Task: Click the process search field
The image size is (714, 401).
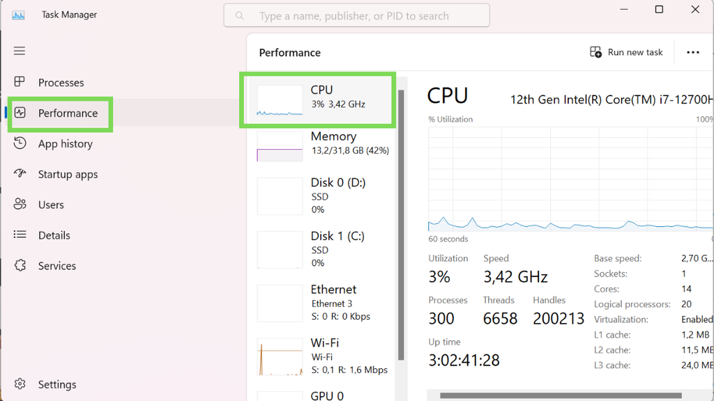Action: point(356,15)
